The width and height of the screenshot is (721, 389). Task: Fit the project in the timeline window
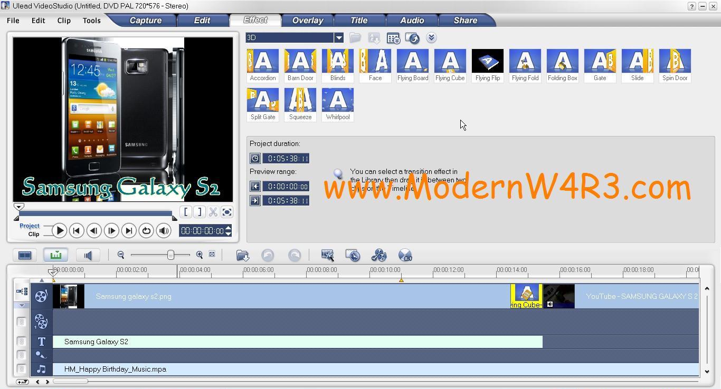pyautogui.click(x=212, y=255)
